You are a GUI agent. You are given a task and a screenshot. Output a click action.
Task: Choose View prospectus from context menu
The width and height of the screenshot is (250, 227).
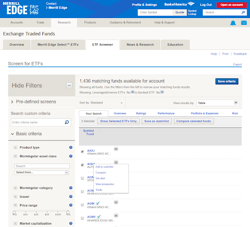click(104, 184)
